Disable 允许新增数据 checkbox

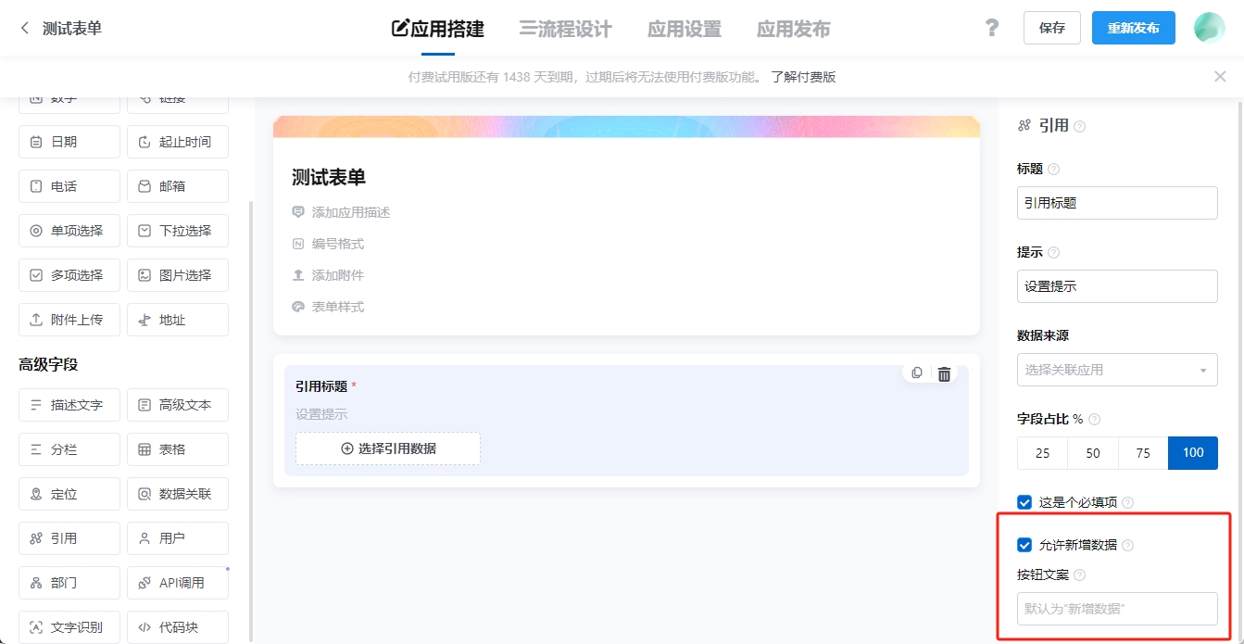pyautogui.click(x=1024, y=544)
